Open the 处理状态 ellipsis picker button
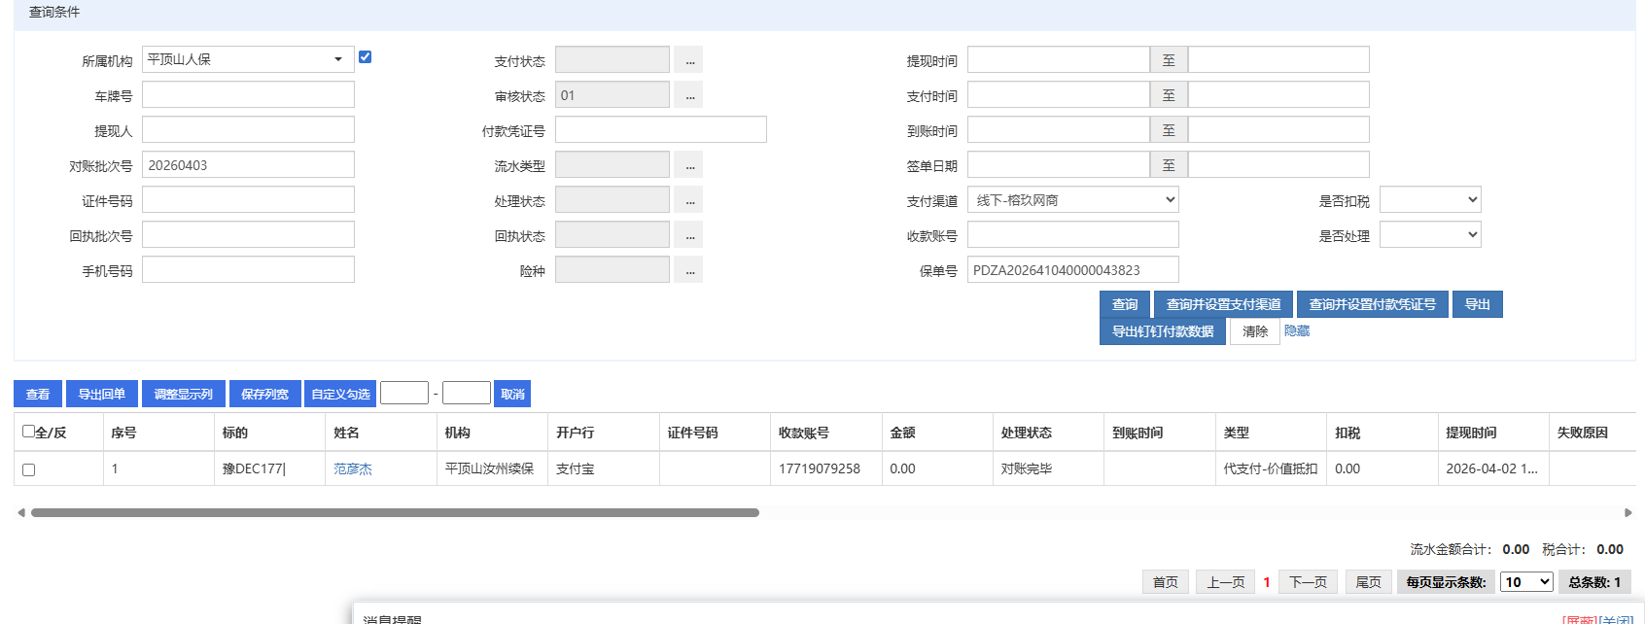1645x624 pixels. [689, 200]
